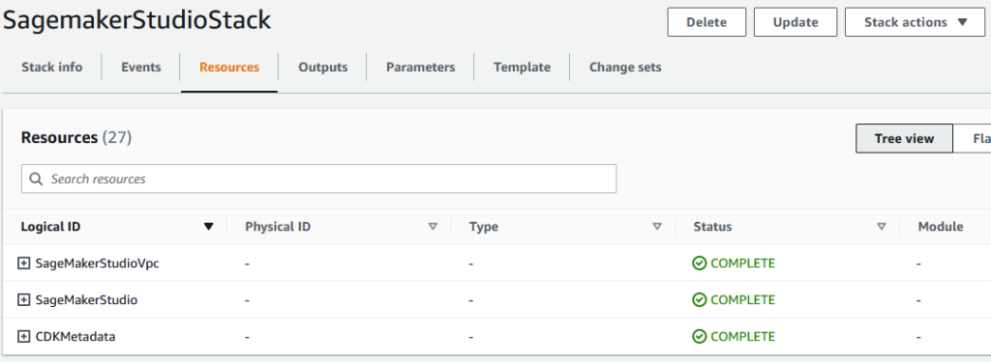
Task: Sort by Physical ID column arrow
Action: (433, 227)
